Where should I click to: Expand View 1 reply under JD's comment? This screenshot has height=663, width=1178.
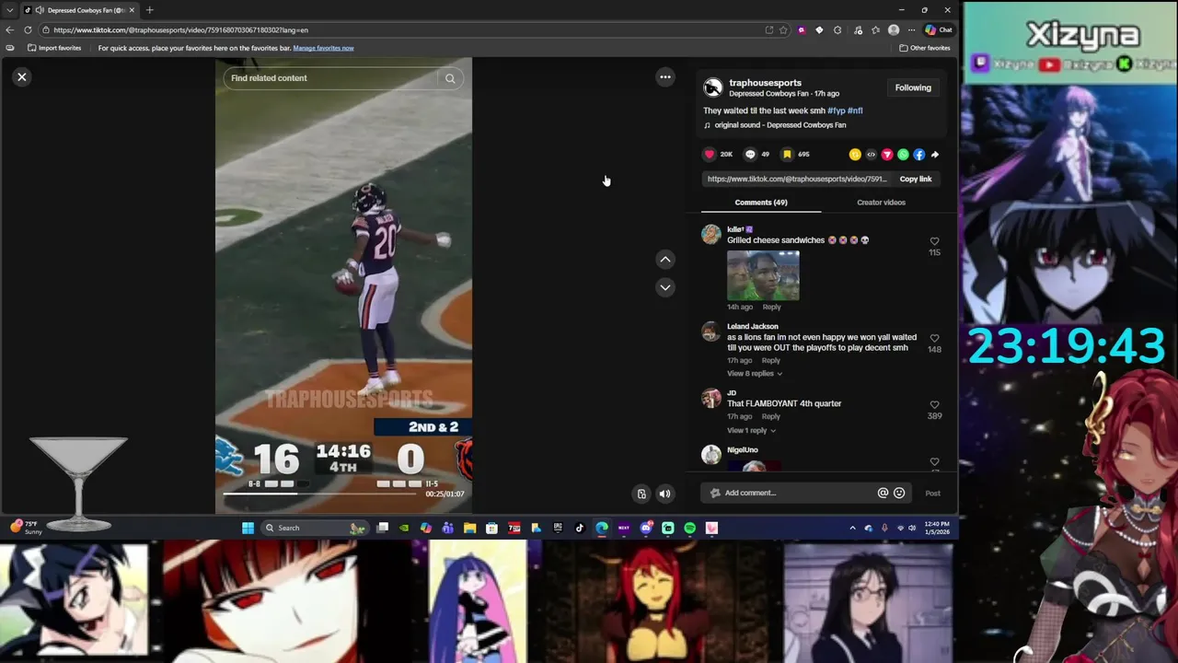pos(751,430)
